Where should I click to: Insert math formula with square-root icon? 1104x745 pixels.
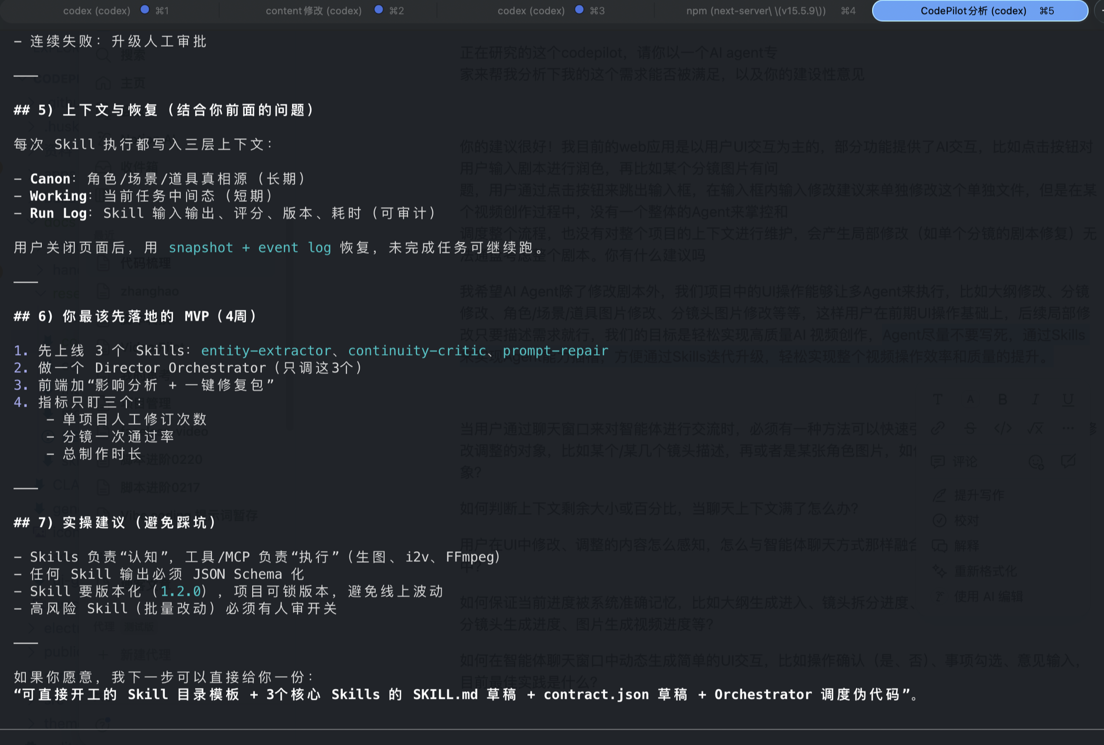(x=1035, y=428)
